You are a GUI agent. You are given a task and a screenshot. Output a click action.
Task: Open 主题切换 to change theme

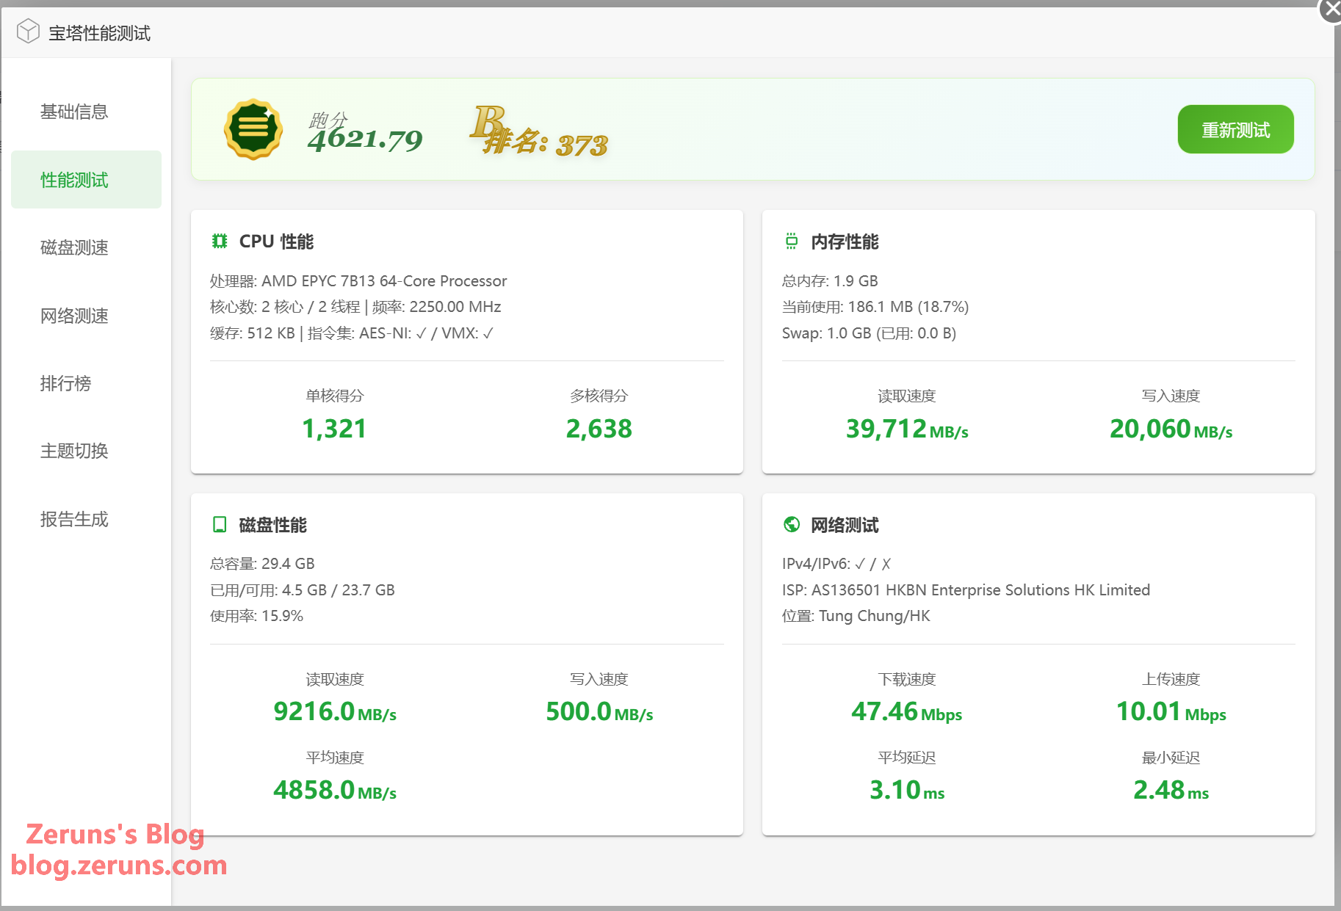point(74,451)
